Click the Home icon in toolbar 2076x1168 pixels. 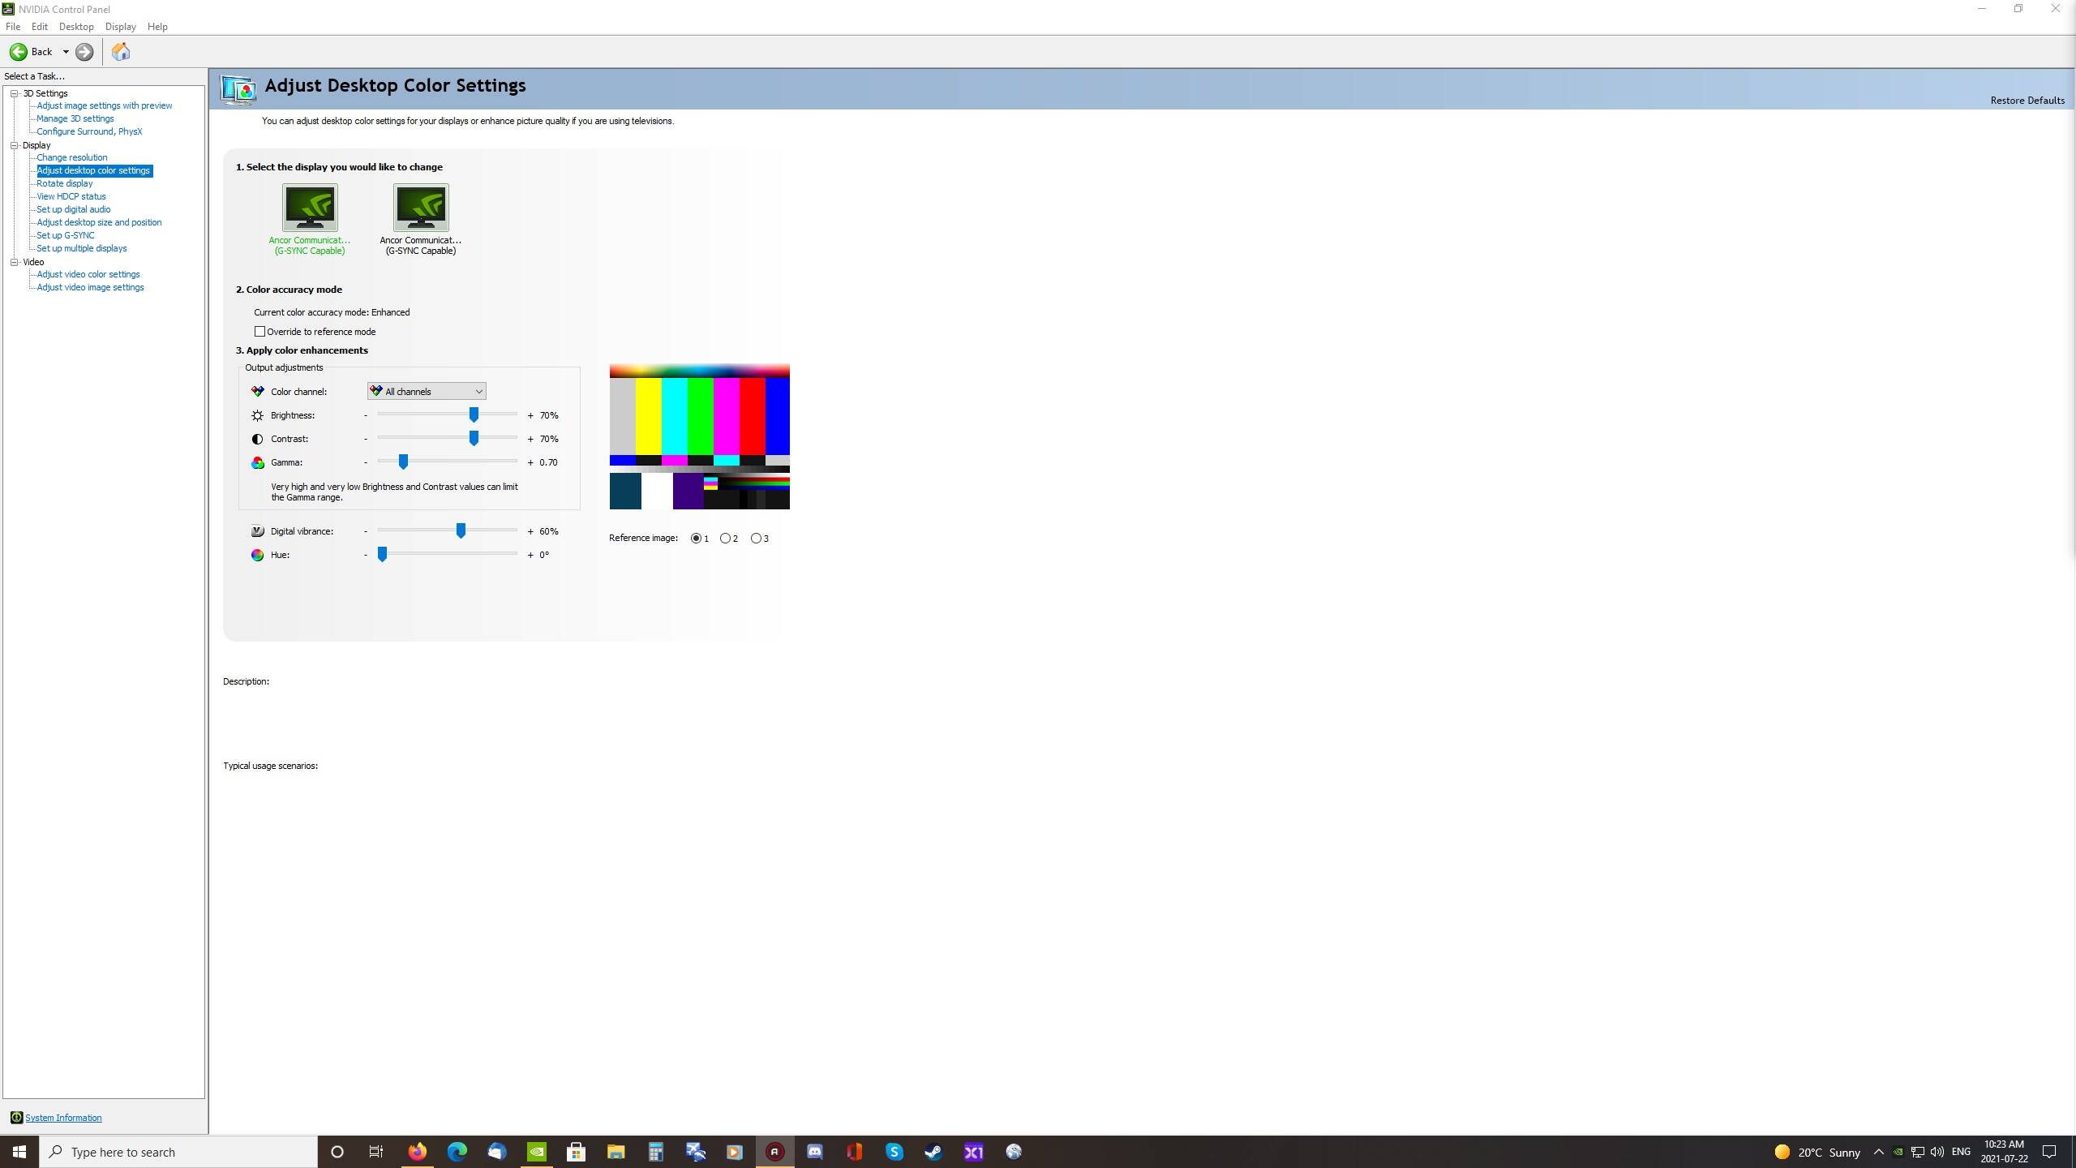point(121,52)
